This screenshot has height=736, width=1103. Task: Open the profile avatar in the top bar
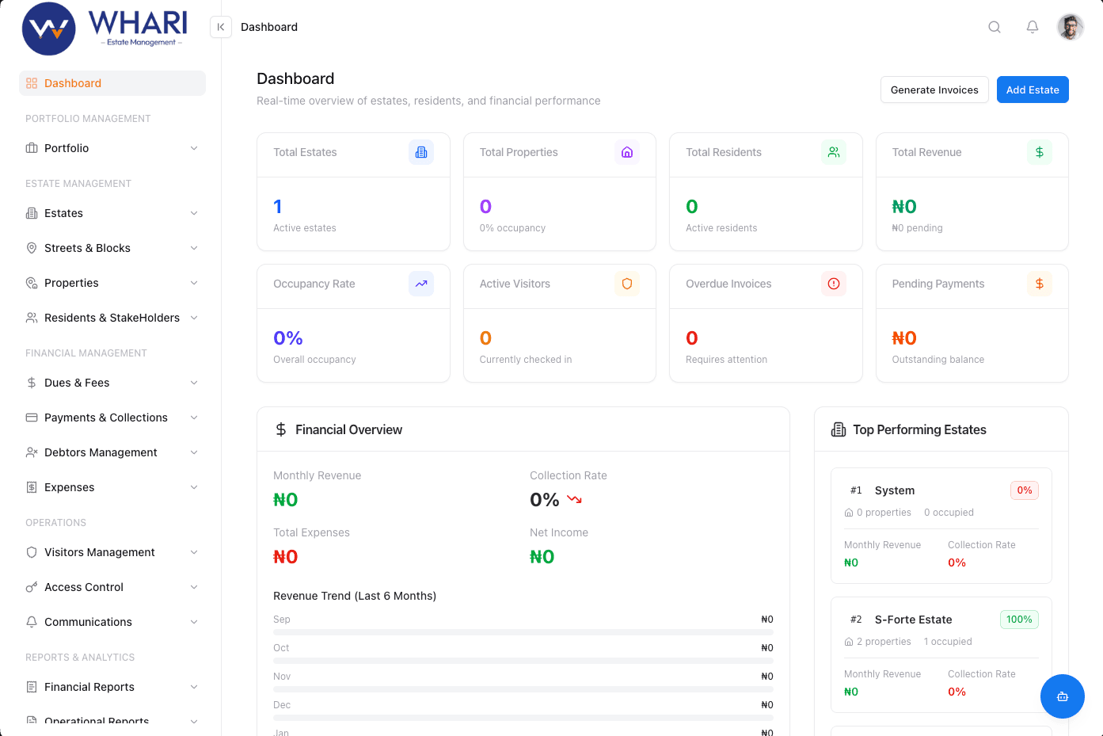pos(1070,26)
